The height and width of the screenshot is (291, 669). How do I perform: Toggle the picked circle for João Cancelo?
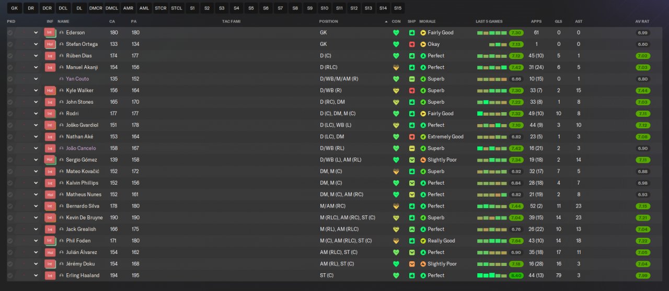coord(10,148)
